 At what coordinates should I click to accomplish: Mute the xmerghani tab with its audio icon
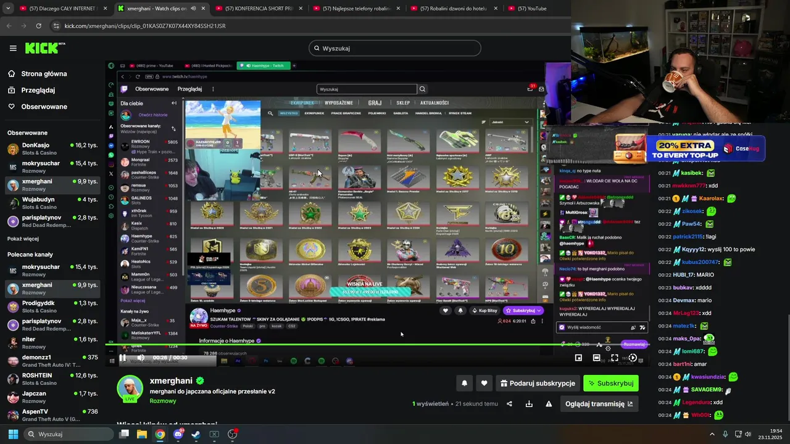click(193, 9)
